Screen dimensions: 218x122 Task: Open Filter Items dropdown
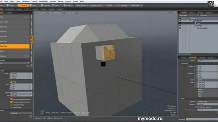pyautogui.click(x=189, y=16)
